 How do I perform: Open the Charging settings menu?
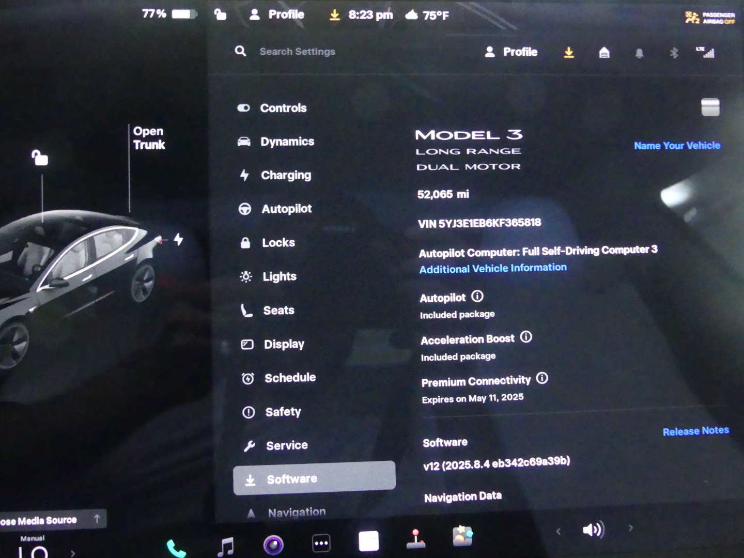[x=286, y=175]
